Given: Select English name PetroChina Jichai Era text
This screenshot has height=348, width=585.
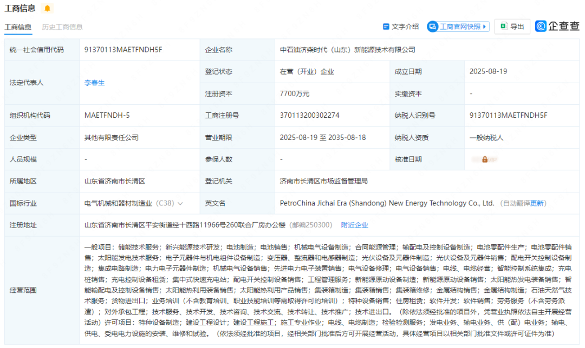Looking at the screenshot, I should coord(387,203).
